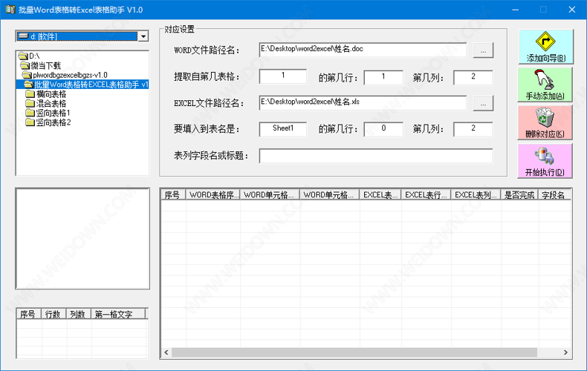This screenshot has height=371, width=587.
Task: Click the Sheet1 sheet name field
Action: click(283, 129)
